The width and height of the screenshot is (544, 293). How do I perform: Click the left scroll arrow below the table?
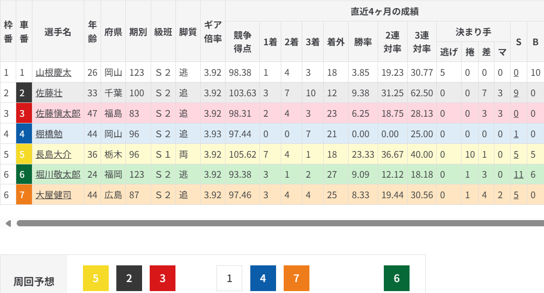(x=8, y=223)
